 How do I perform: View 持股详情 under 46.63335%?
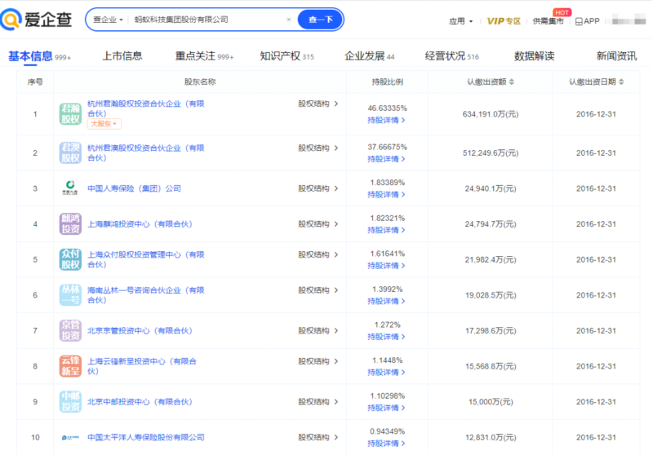tap(386, 120)
